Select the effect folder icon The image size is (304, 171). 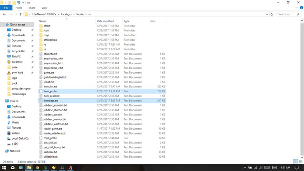coord(41,26)
